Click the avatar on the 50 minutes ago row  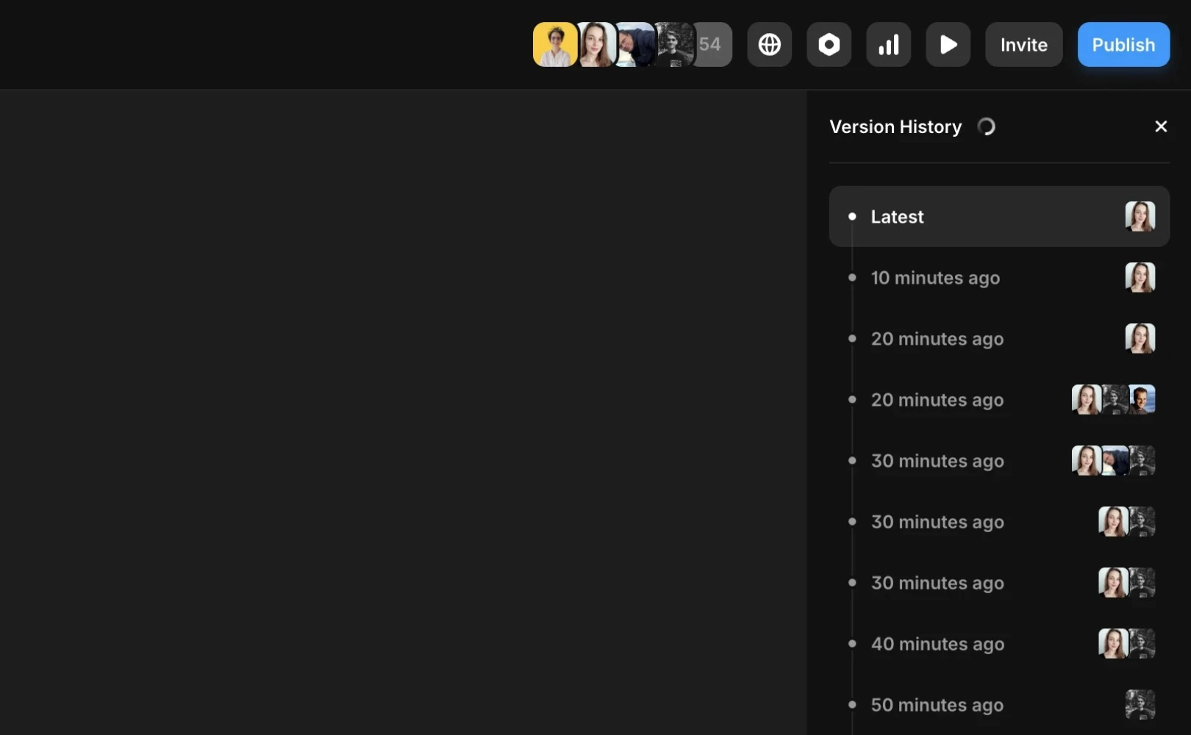click(1140, 705)
